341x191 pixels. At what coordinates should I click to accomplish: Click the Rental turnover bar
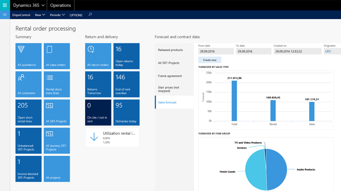pos(273,110)
